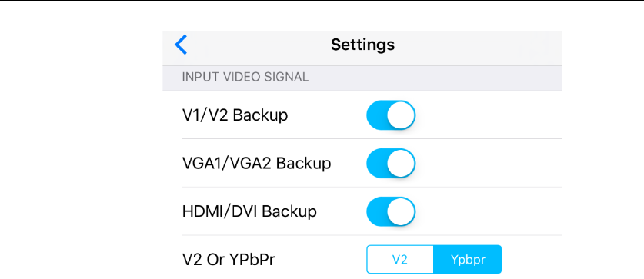Toggle the HDMI/DVI Backup switch

click(x=391, y=211)
